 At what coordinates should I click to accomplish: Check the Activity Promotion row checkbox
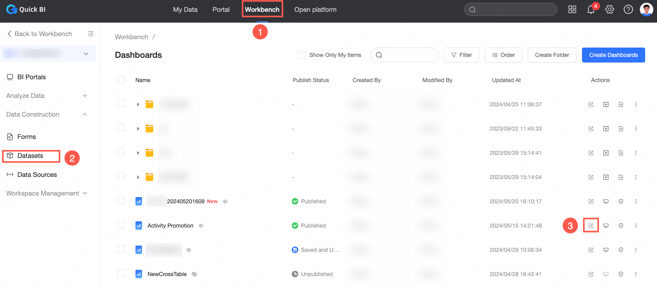[x=121, y=224]
